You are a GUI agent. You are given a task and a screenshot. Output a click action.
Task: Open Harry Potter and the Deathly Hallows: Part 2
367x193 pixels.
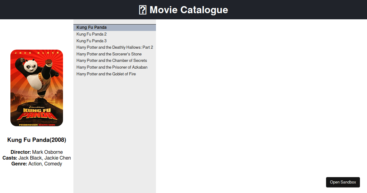point(115,47)
